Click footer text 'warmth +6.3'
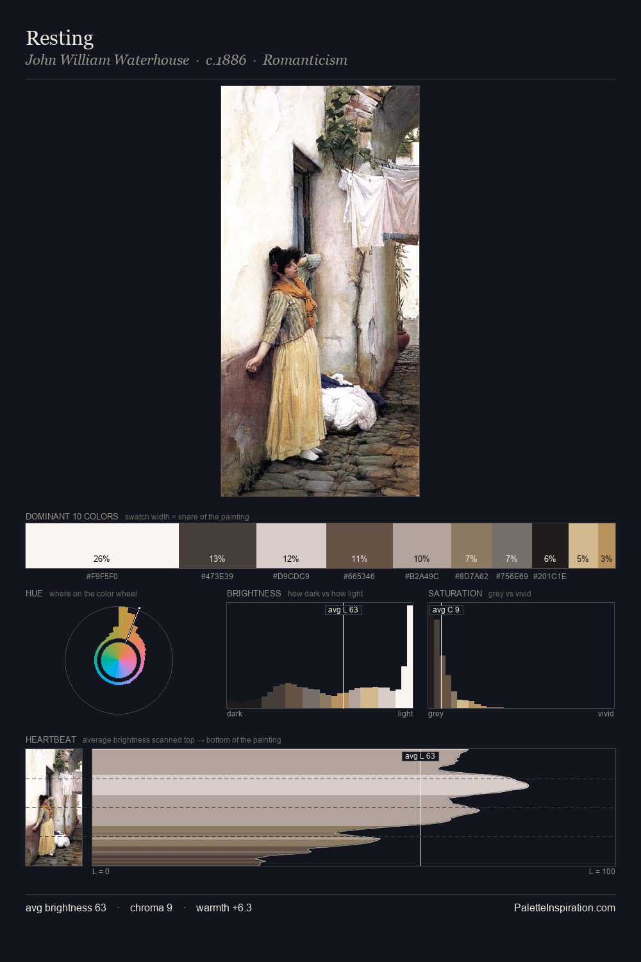This screenshot has width=641, height=962. tap(224, 907)
